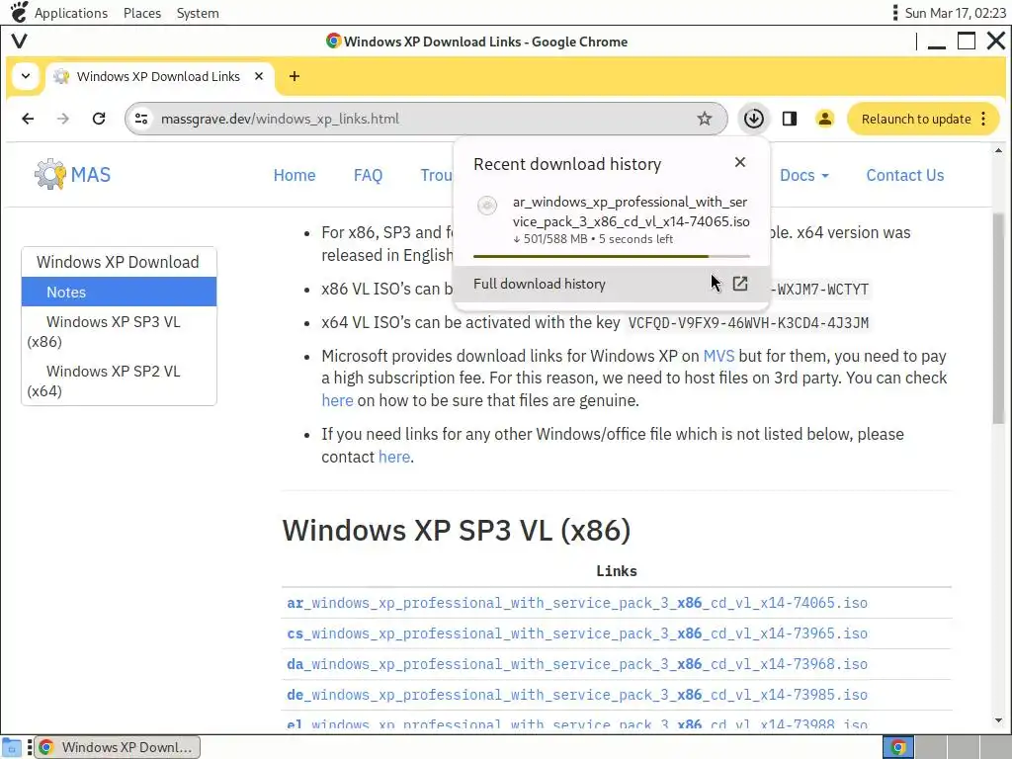This screenshot has width=1012, height=759.
Task: Open a new tab with plus button
Action: (295, 76)
